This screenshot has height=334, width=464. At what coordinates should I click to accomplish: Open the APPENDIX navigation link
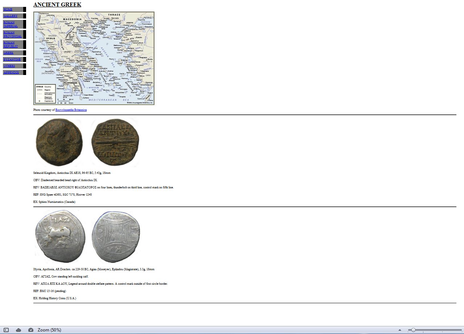coord(11,72)
